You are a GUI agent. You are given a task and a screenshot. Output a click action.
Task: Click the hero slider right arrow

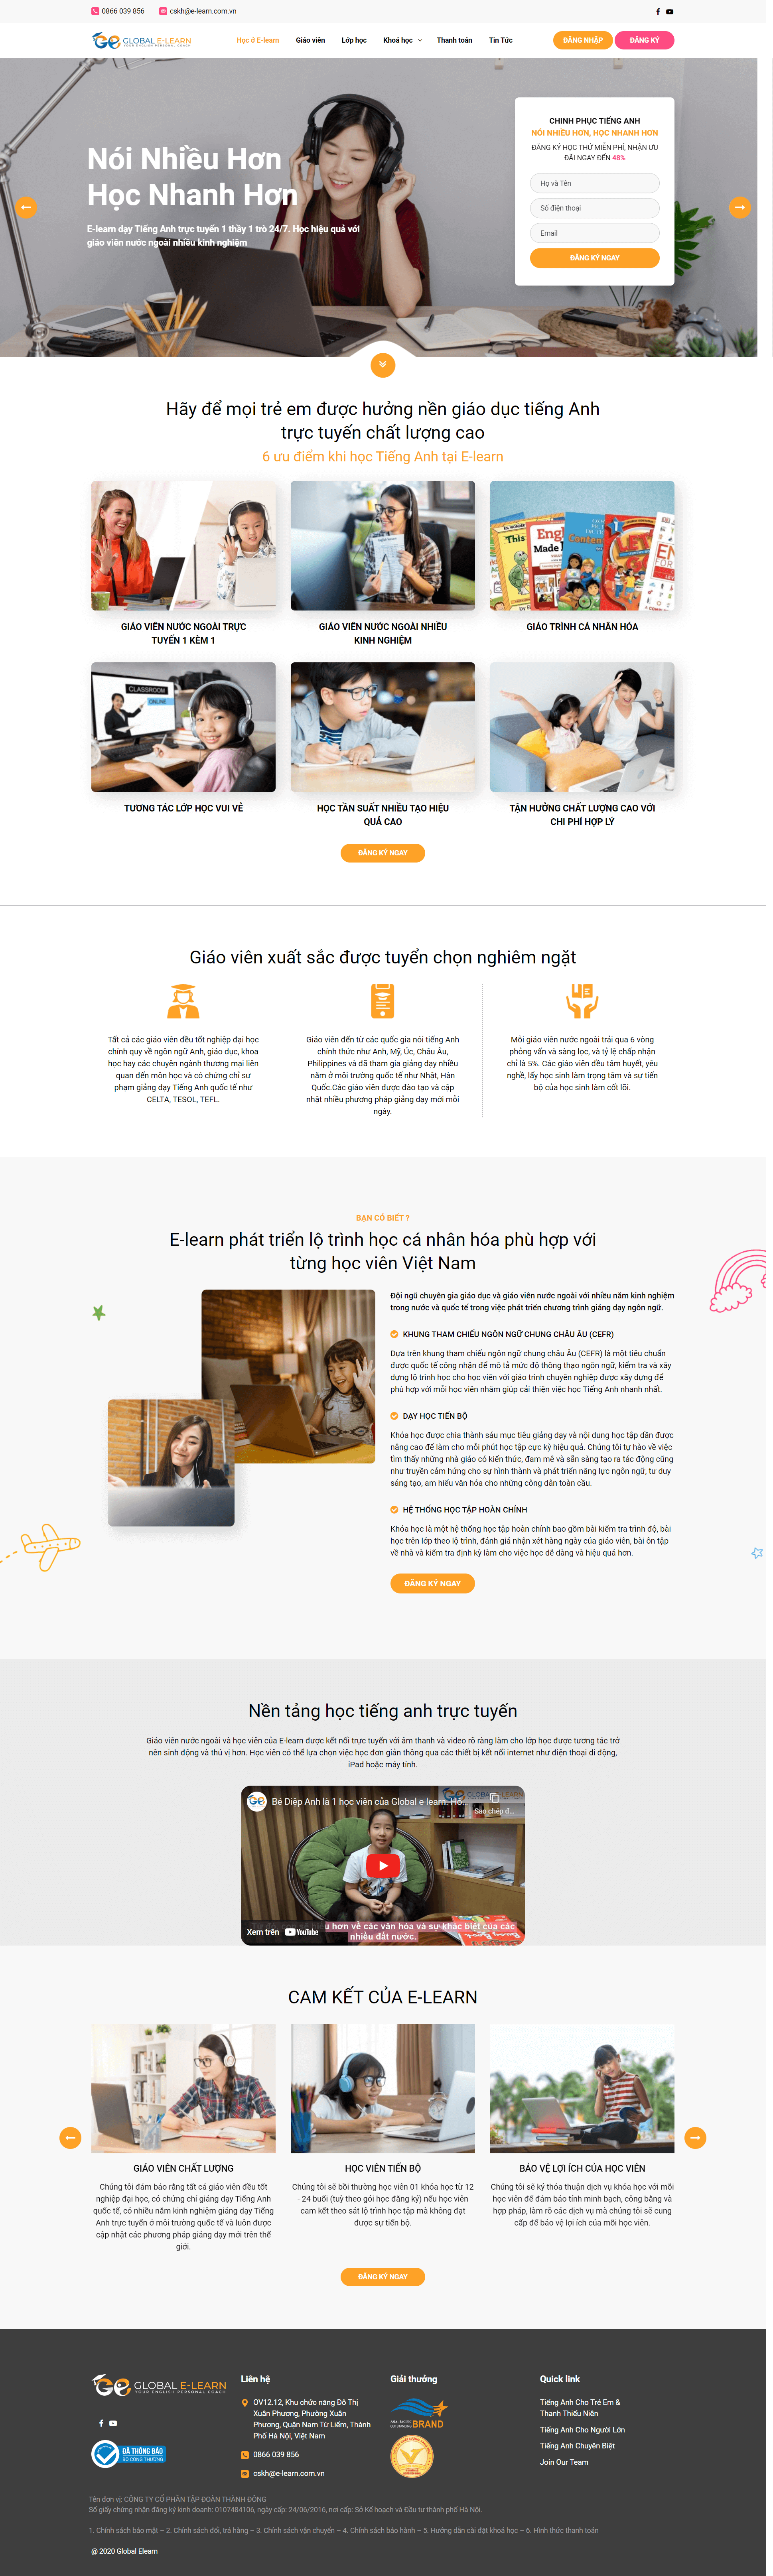tap(739, 207)
